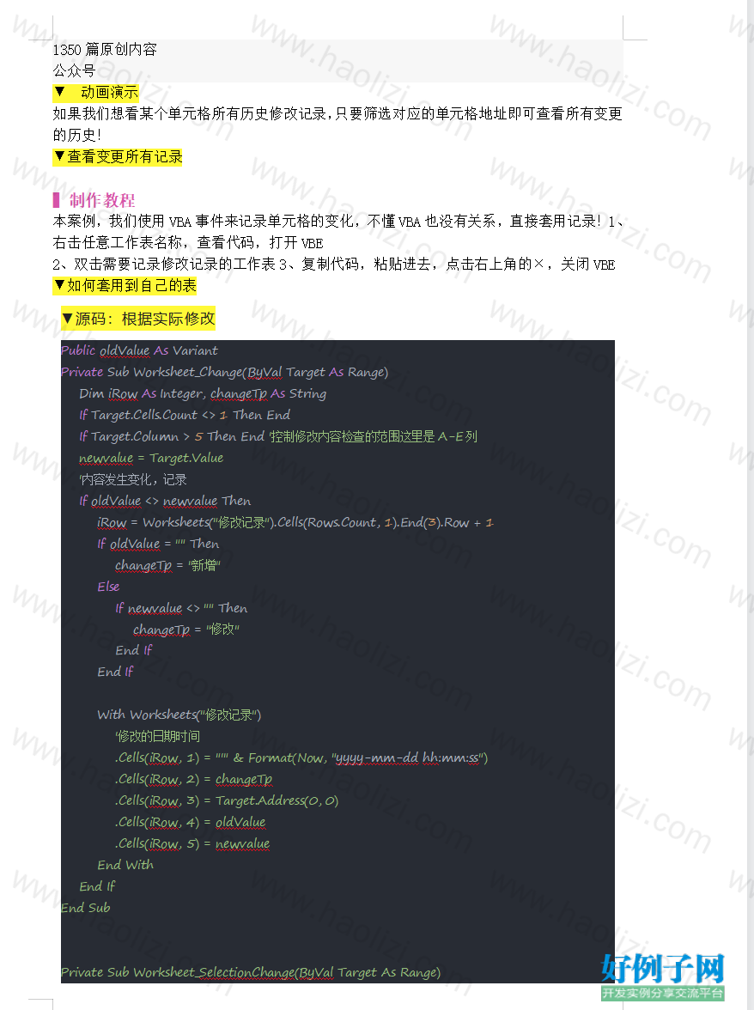Click the 'Else' keyword line
754x1010 pixels.
click(108, 587)
